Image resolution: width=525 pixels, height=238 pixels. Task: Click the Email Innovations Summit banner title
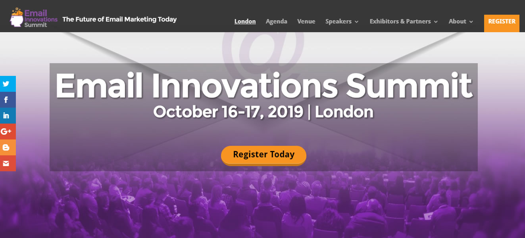pos(263,84)
